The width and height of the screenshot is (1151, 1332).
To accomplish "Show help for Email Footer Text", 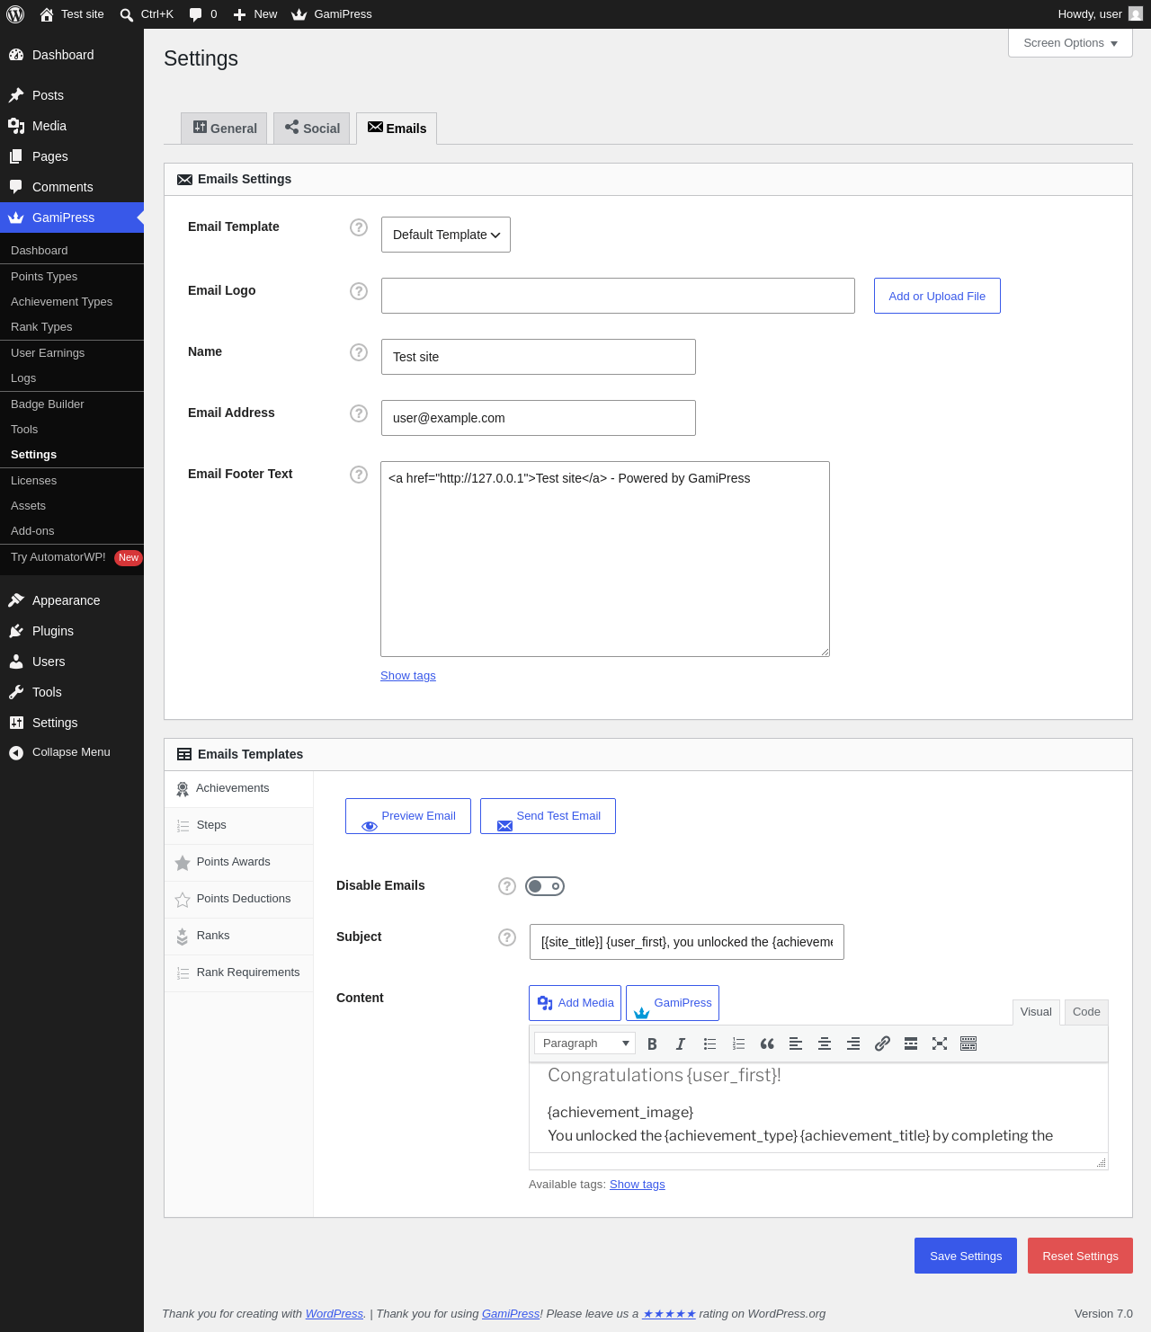I will pos(359,475).
